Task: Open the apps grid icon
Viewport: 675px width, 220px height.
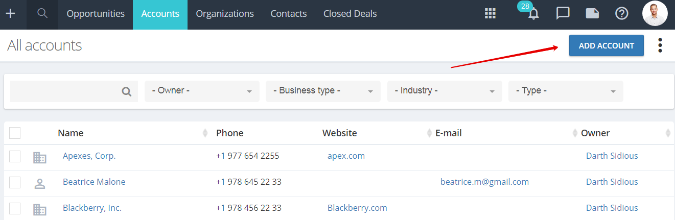Action: 490,14
